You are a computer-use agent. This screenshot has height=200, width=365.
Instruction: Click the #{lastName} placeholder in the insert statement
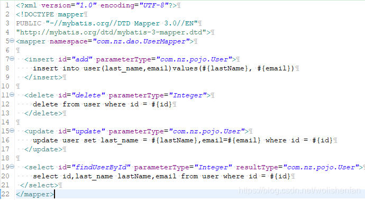coord(225,68)
